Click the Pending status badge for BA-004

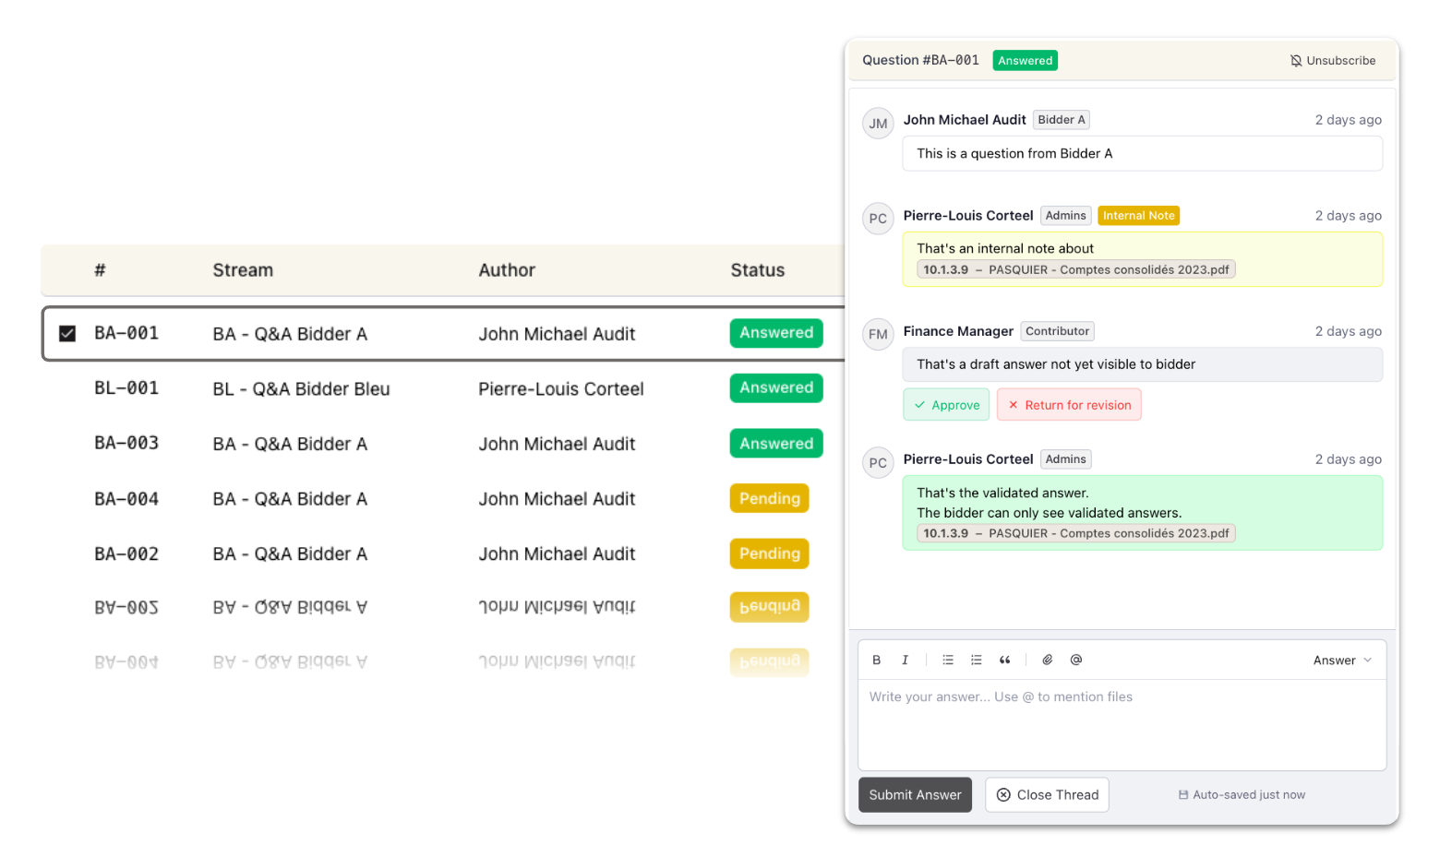[x=769, y=498]
